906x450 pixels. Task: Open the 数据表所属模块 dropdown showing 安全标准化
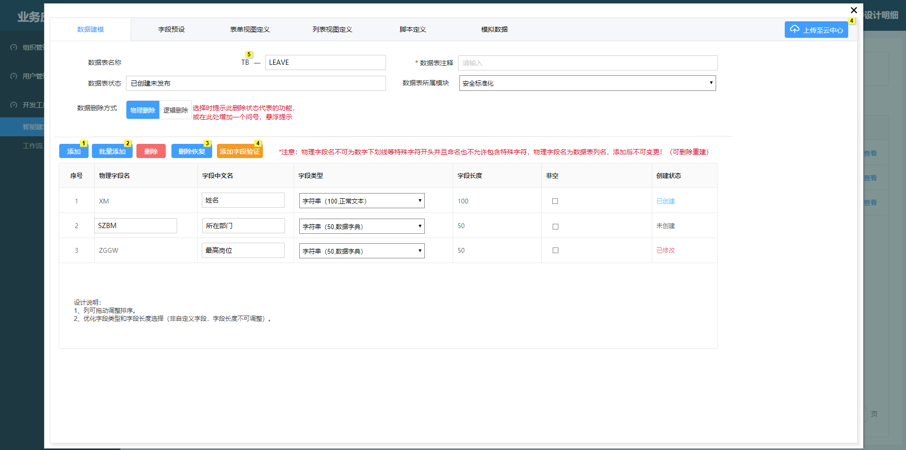tap(587, 83)
